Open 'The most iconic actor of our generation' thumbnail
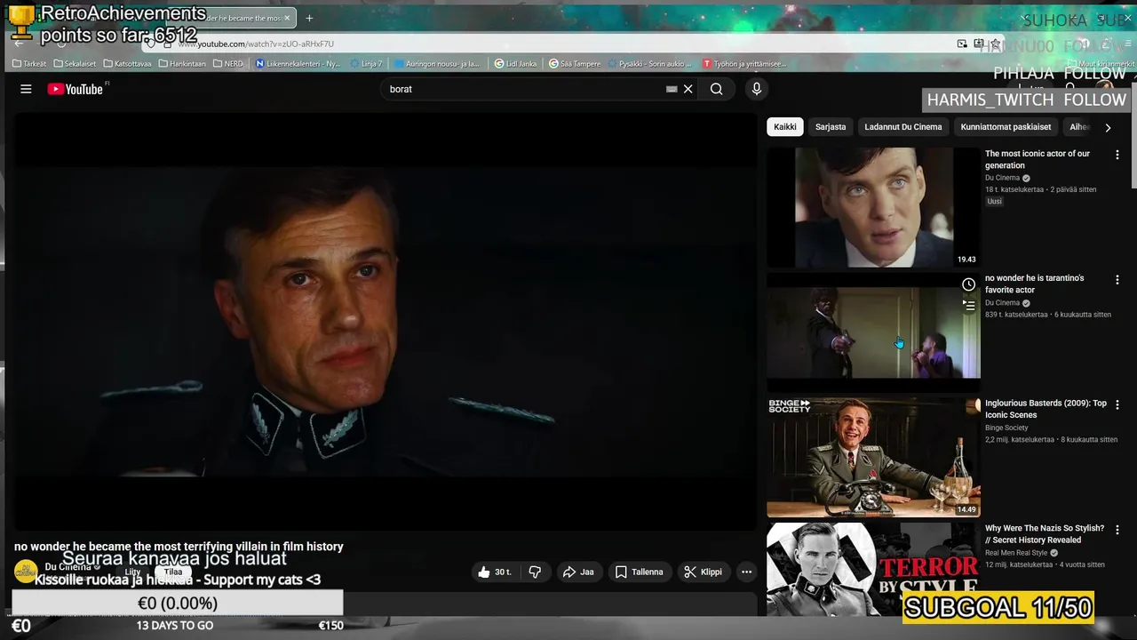This screenshot has height=640, width=1137. click(873, 207)
